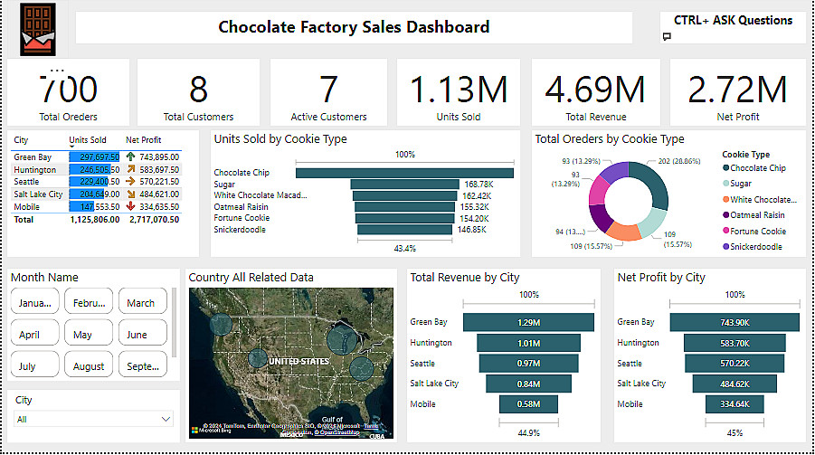Open the CTRL+ ASK Questions button
815x455 pixels.
click(x=733, y=27)
